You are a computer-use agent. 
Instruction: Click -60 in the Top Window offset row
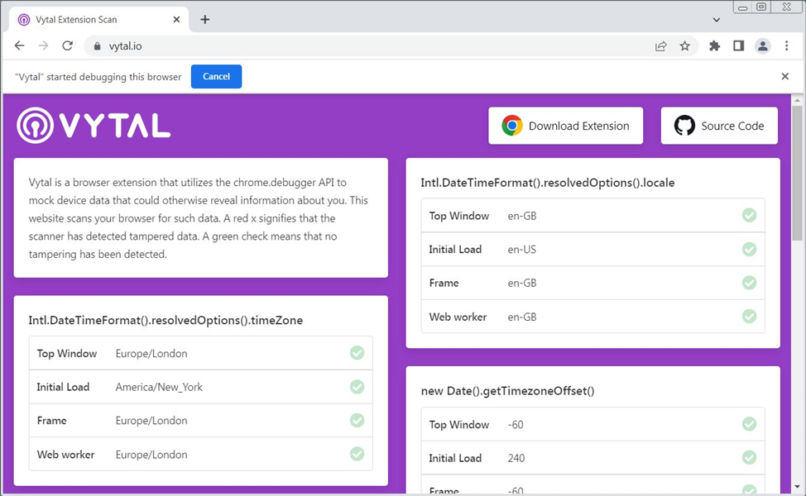click(516, 425)
